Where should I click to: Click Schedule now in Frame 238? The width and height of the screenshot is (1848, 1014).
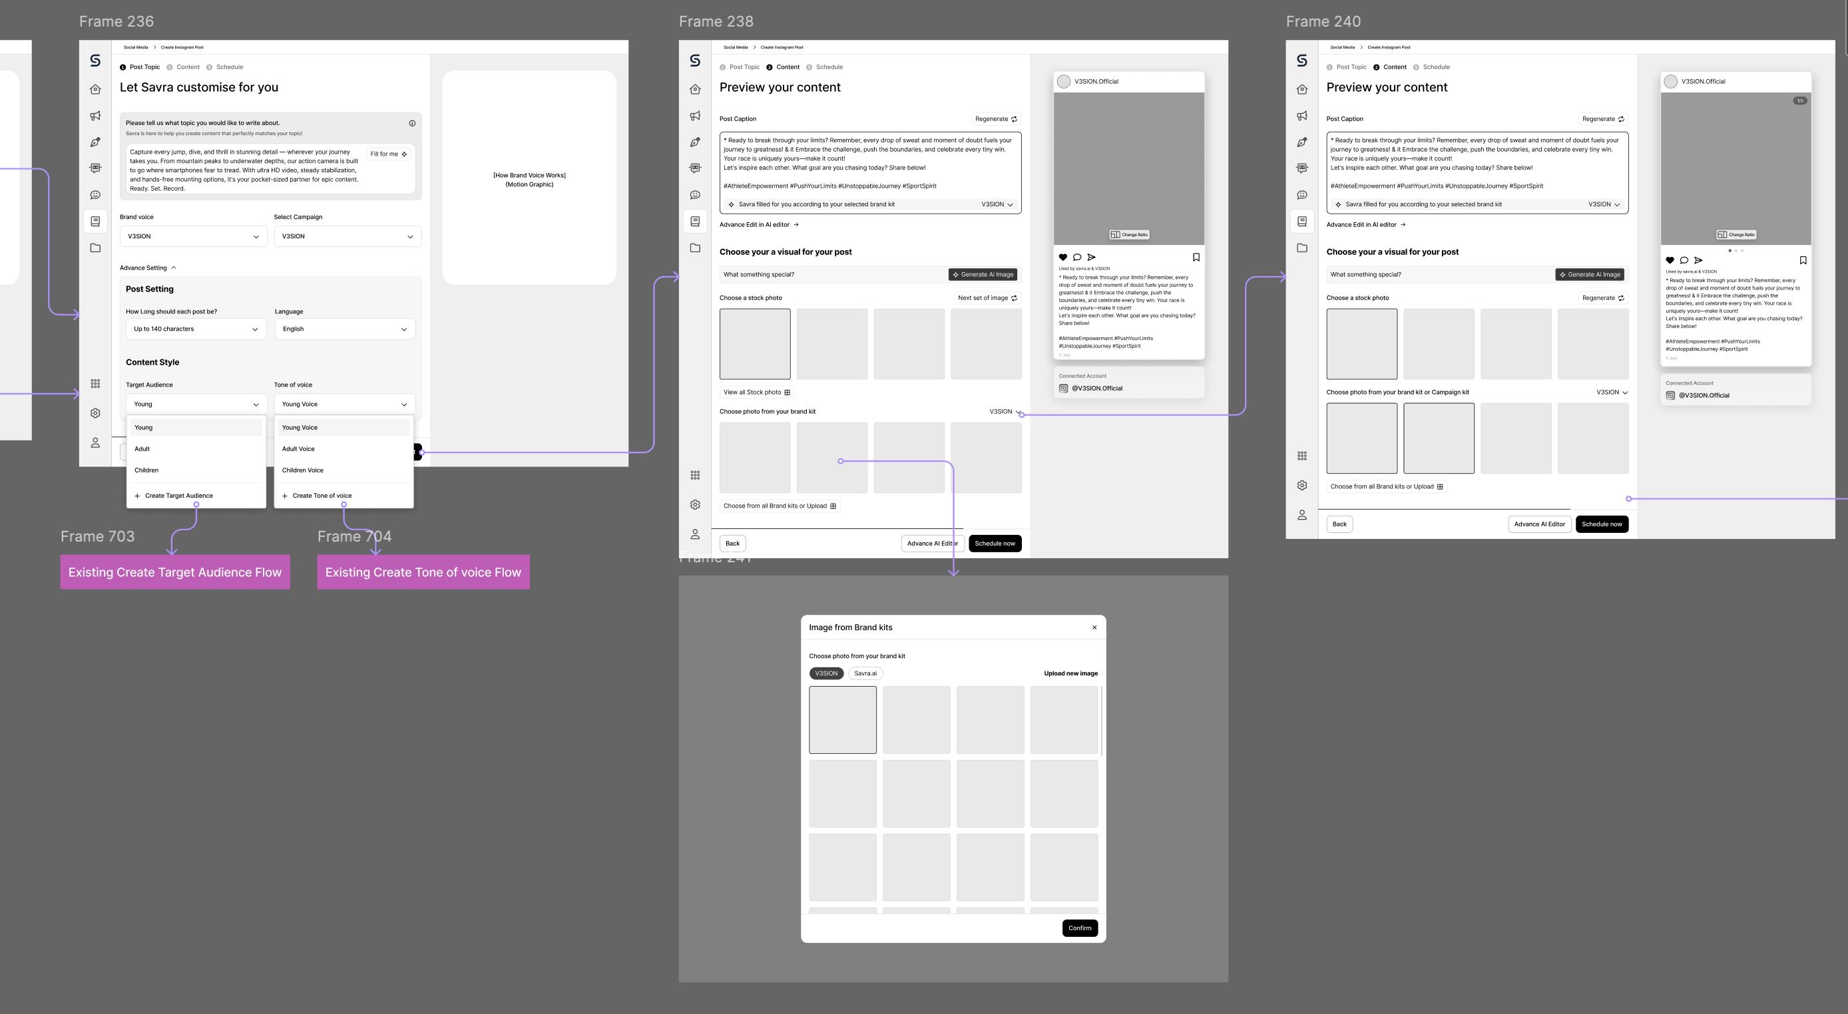point(995,544)
